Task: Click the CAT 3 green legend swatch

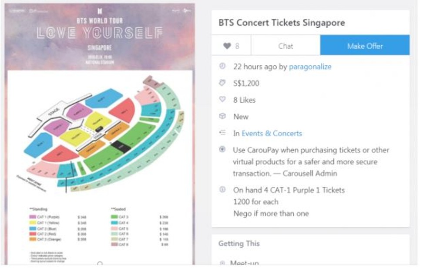Action: click(114, 217)
